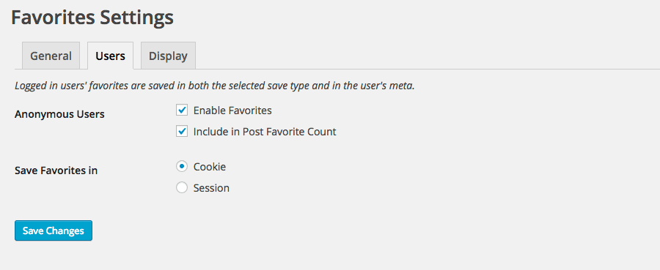Click the Save Changes button

54,230
